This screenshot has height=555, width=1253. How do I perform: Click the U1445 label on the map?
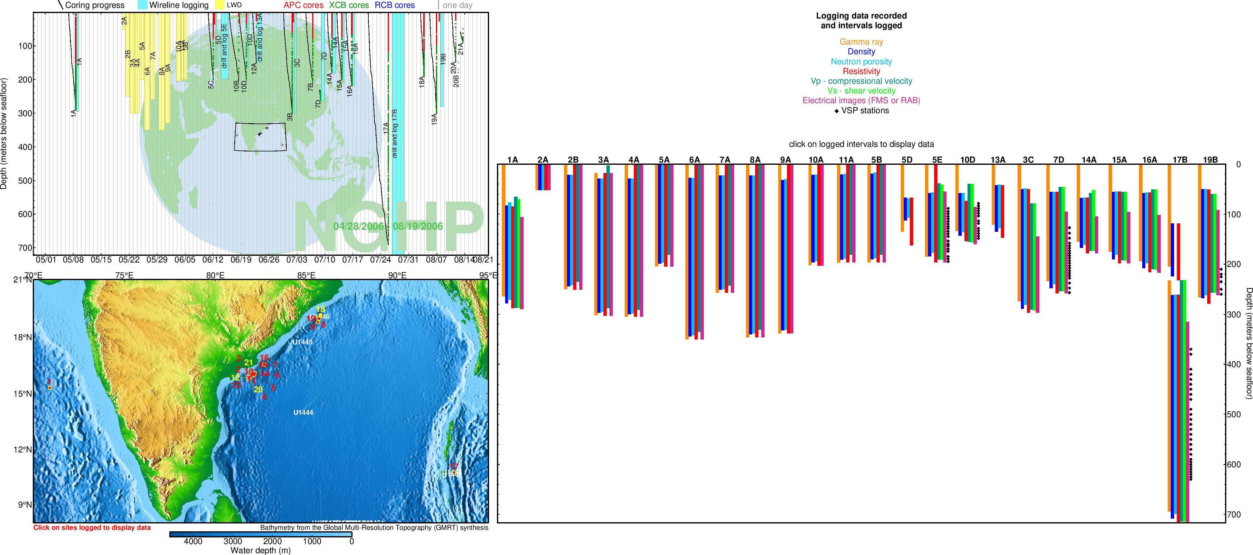point(302,342)
